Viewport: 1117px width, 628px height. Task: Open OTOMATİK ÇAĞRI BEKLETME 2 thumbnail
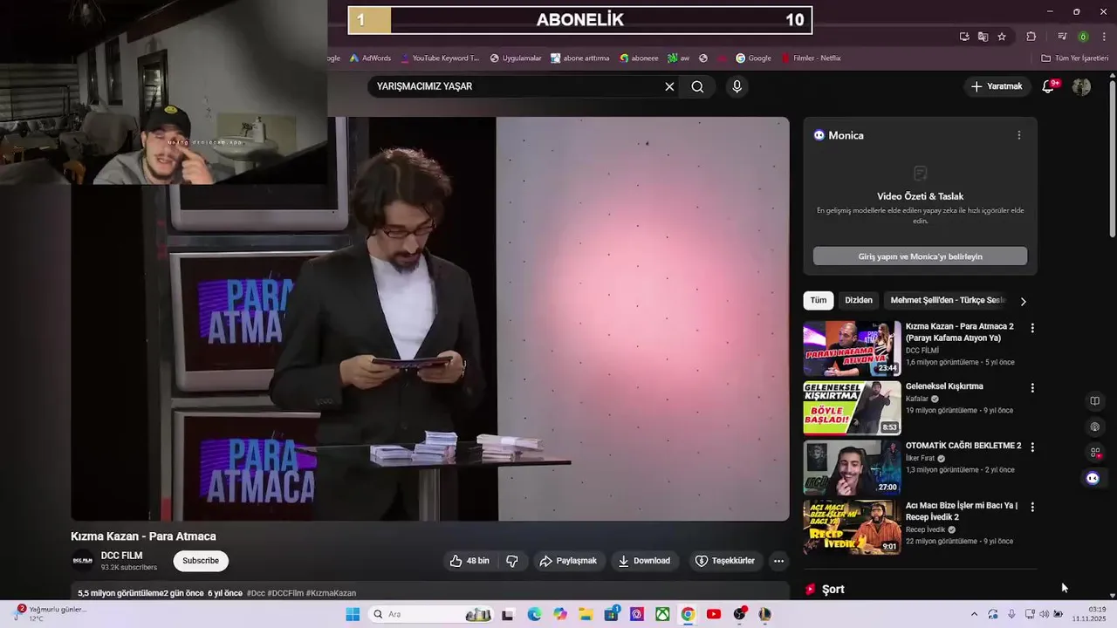(852, 468)
